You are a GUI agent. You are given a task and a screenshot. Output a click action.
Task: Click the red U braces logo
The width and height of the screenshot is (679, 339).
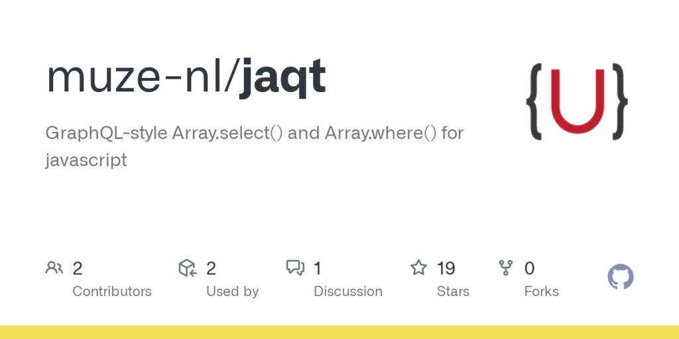click(576, 101)
